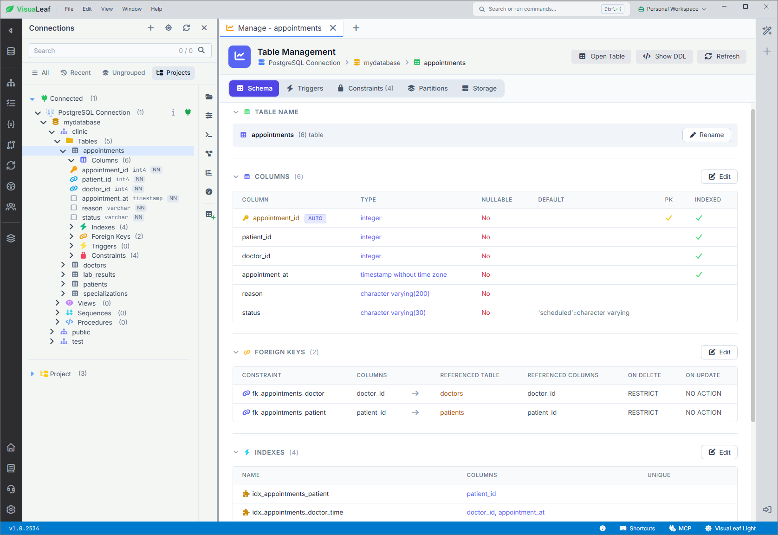
Task: Collapse the FOREIGN KEYS section
Action: [236, 352]
